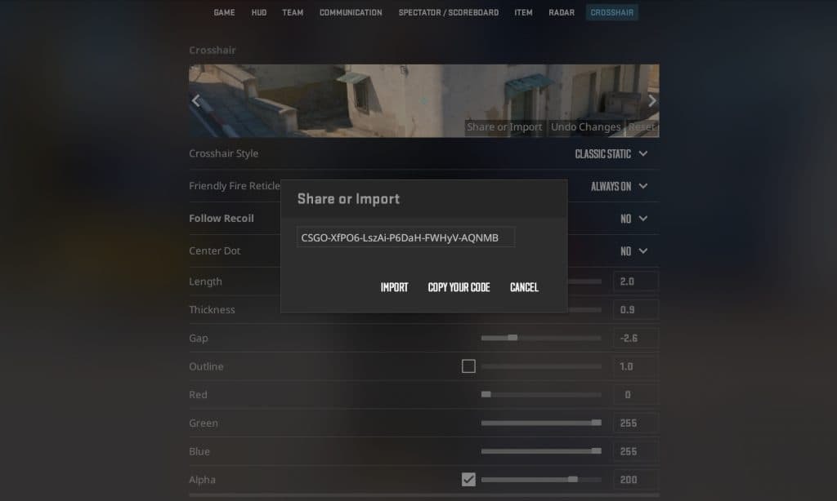Open the Follow Recoil dropdown
Image resolution: width=837 pixels, height=501 pixels.
coord(634,219)
